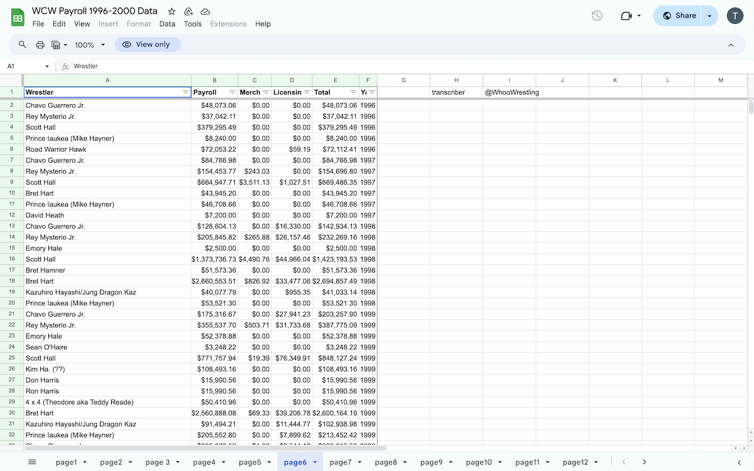Select the cell $3,511.13
Viewport: 754px width, 471px height.
(255, 182)
